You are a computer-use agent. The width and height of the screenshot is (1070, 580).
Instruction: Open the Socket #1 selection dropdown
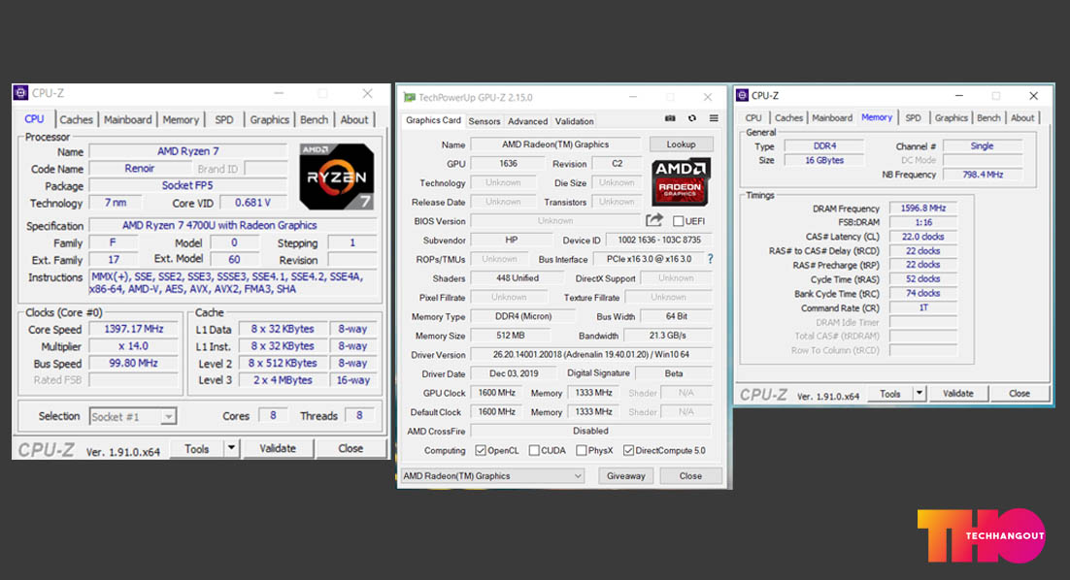(133, 416)
